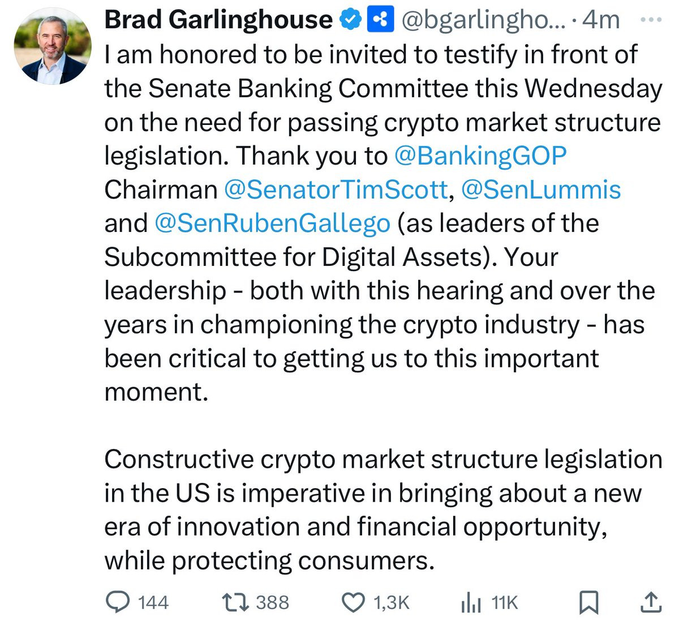Tap the share upload icon

click(651, 602)
